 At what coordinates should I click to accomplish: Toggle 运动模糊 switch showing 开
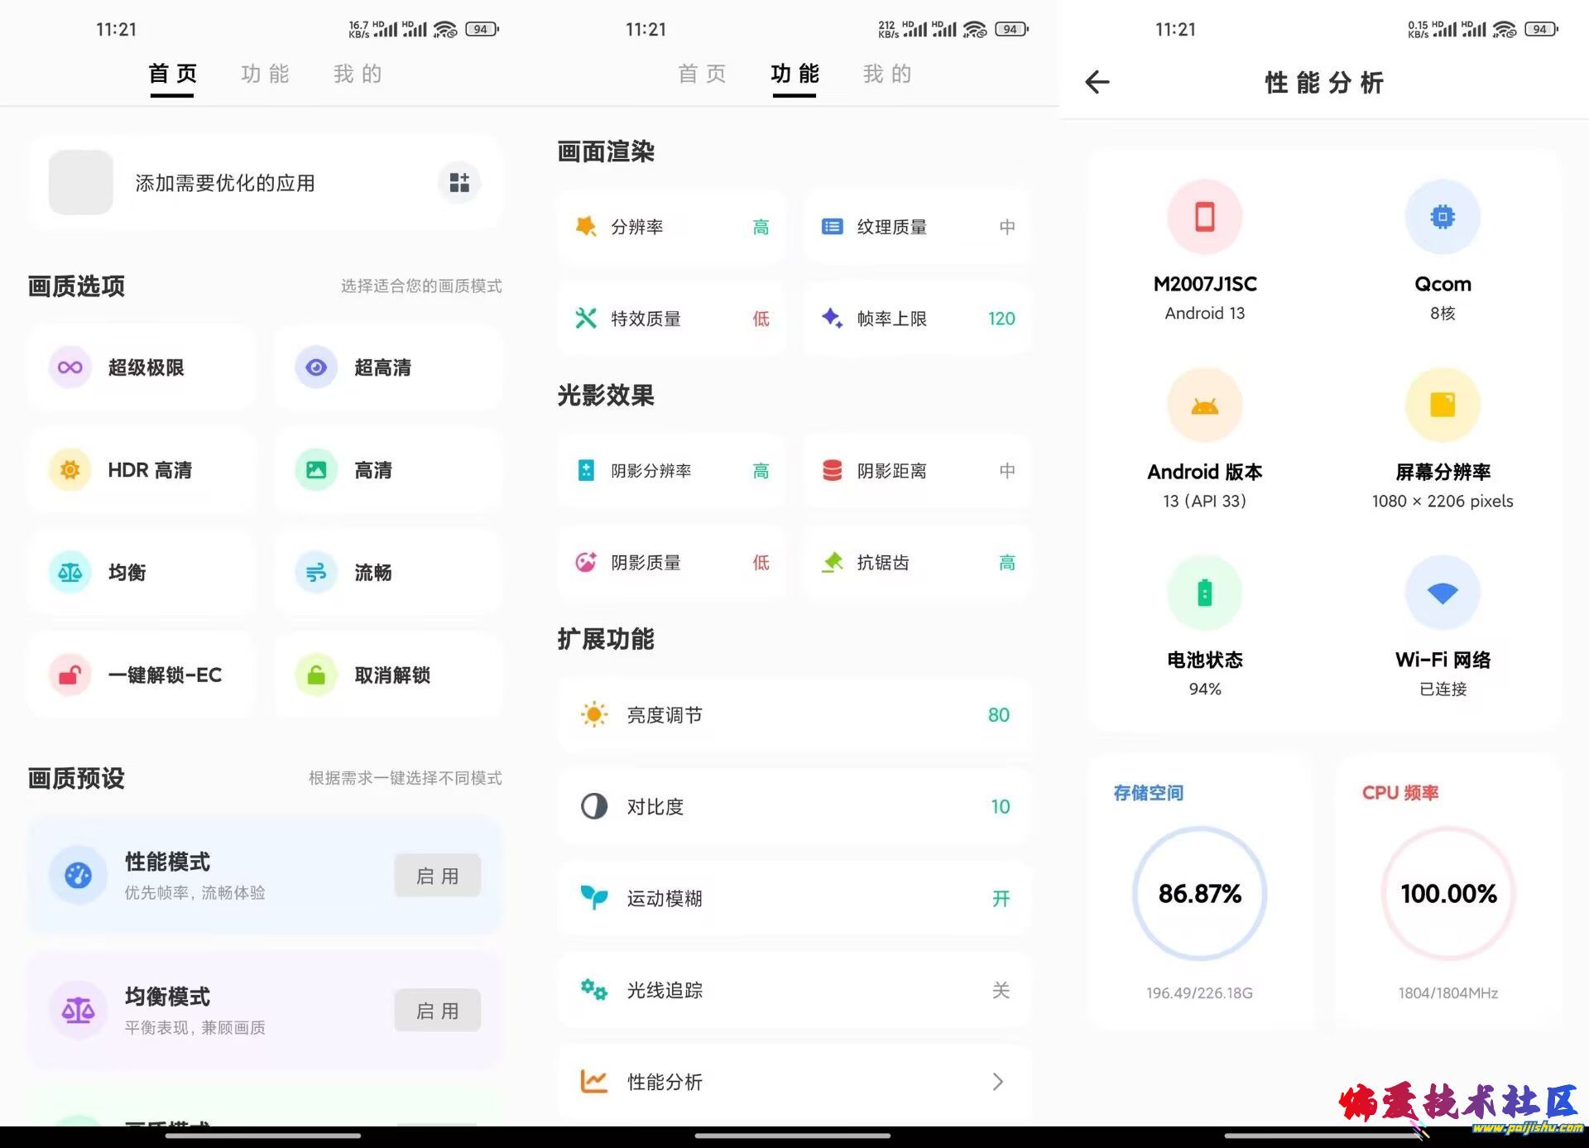point(1001,899)
